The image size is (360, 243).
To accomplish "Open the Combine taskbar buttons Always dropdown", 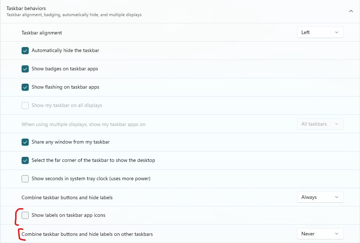I will (x=320, y=197).
